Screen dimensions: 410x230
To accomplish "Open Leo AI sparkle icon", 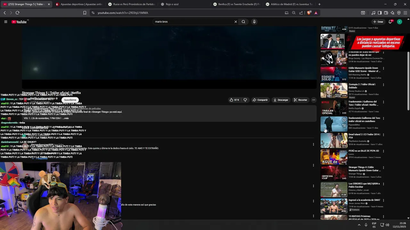I will point(392,13).
